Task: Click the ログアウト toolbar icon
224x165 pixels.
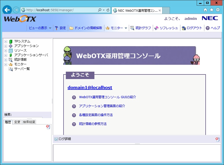Action: click(x=184, y=28)
